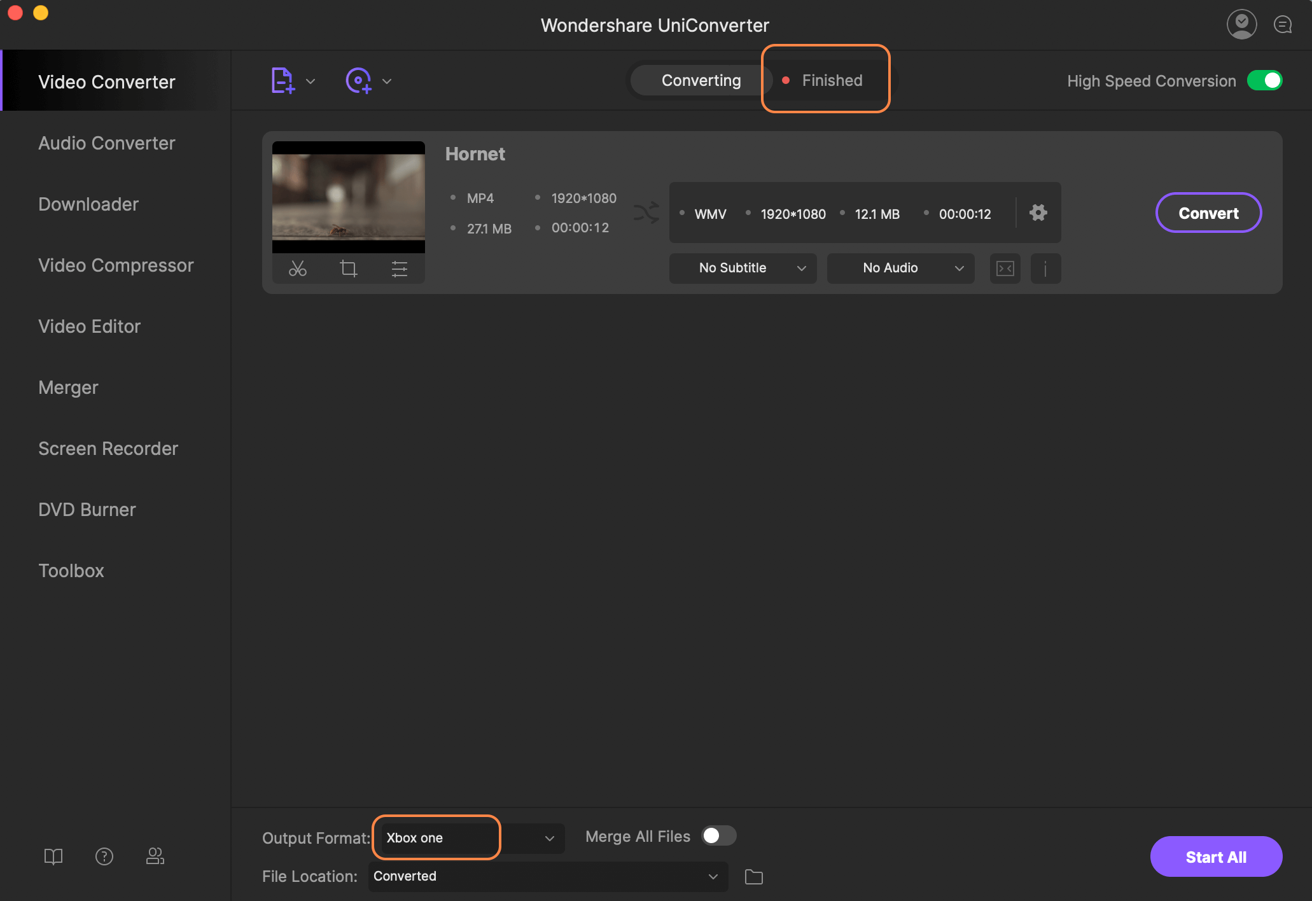This screenshot has width=1312, height=901.
Task: Click the Trim scissors icon
Action: [x=298, y=269]
